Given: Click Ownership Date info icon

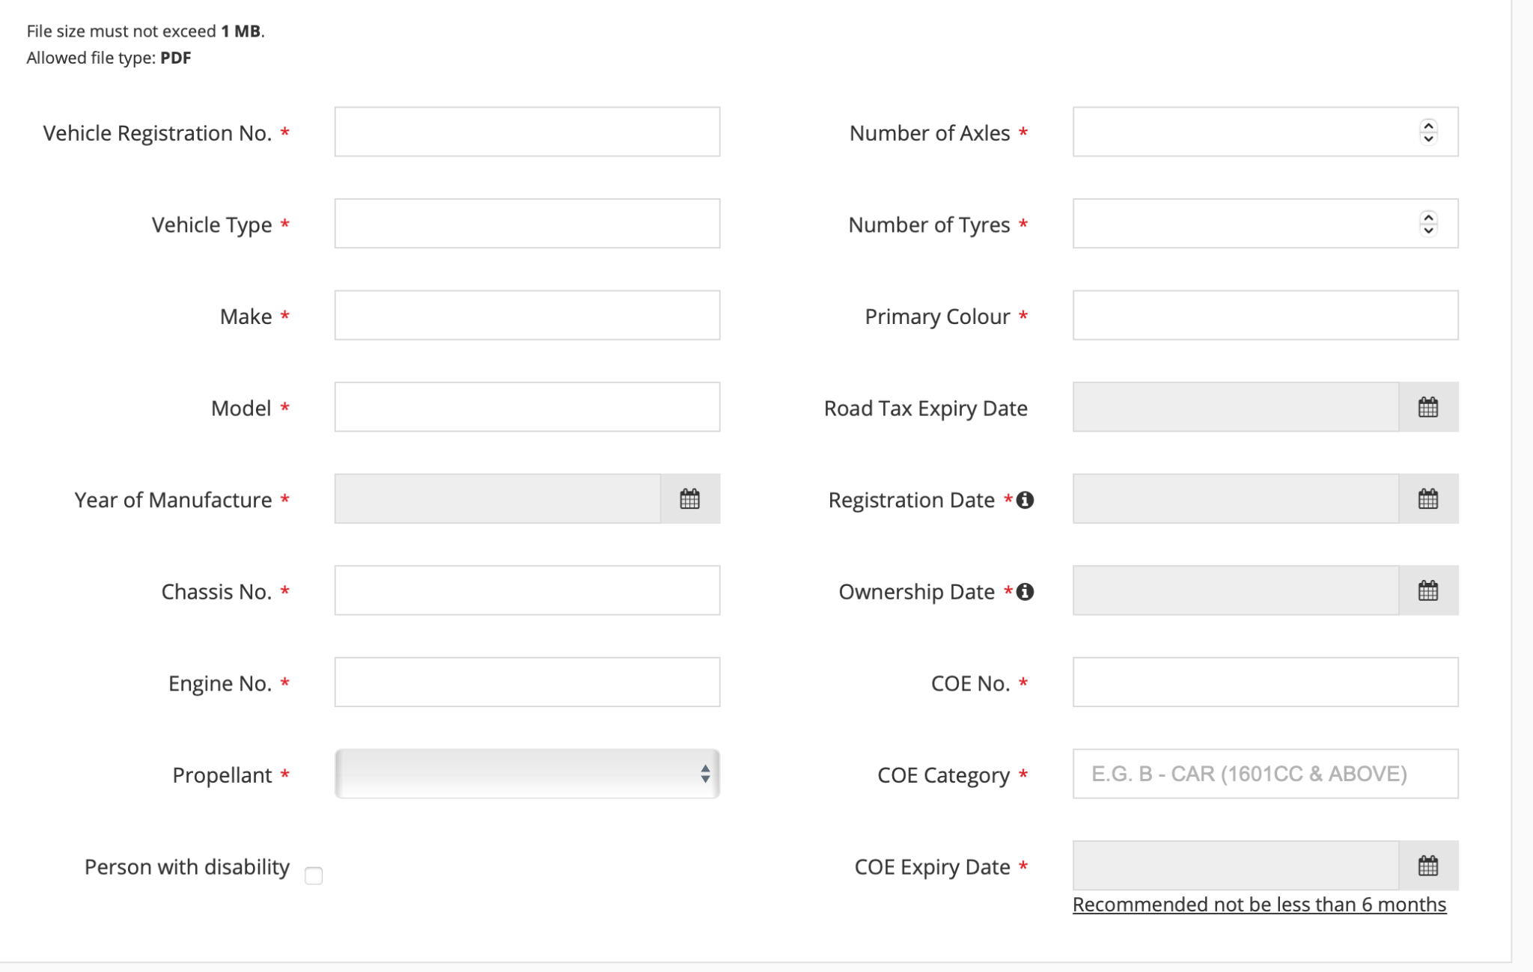Looking at the screenshot, I should point(1025,592).
